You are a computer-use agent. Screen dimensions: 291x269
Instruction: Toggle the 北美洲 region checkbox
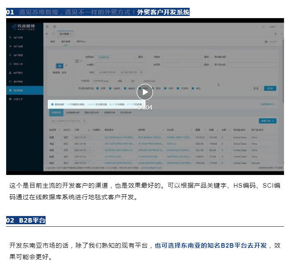click(x=110, y=88)
